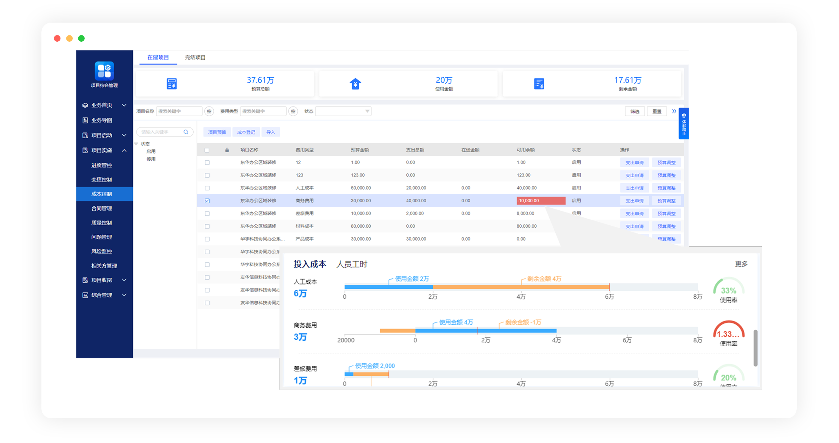Image resolution: width=839 pixels, height=443 pixels.
Task: Click the 剩余金额 document icon
Action: 539,84
